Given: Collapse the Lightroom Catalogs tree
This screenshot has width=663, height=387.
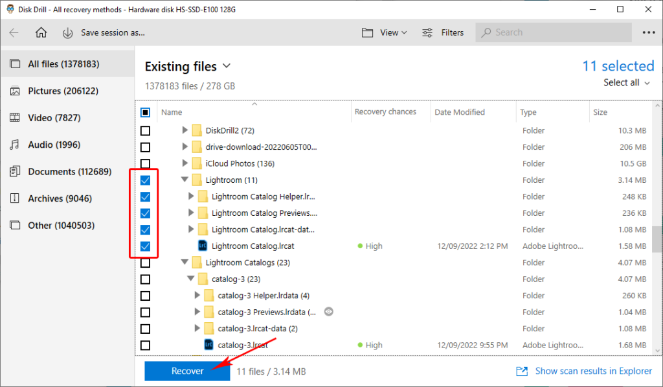Looking at the screenshot, I should 185,262.
